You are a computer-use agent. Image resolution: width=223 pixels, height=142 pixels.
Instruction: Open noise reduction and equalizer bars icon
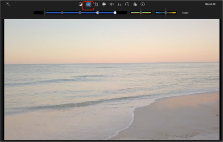tap(119, 4)
